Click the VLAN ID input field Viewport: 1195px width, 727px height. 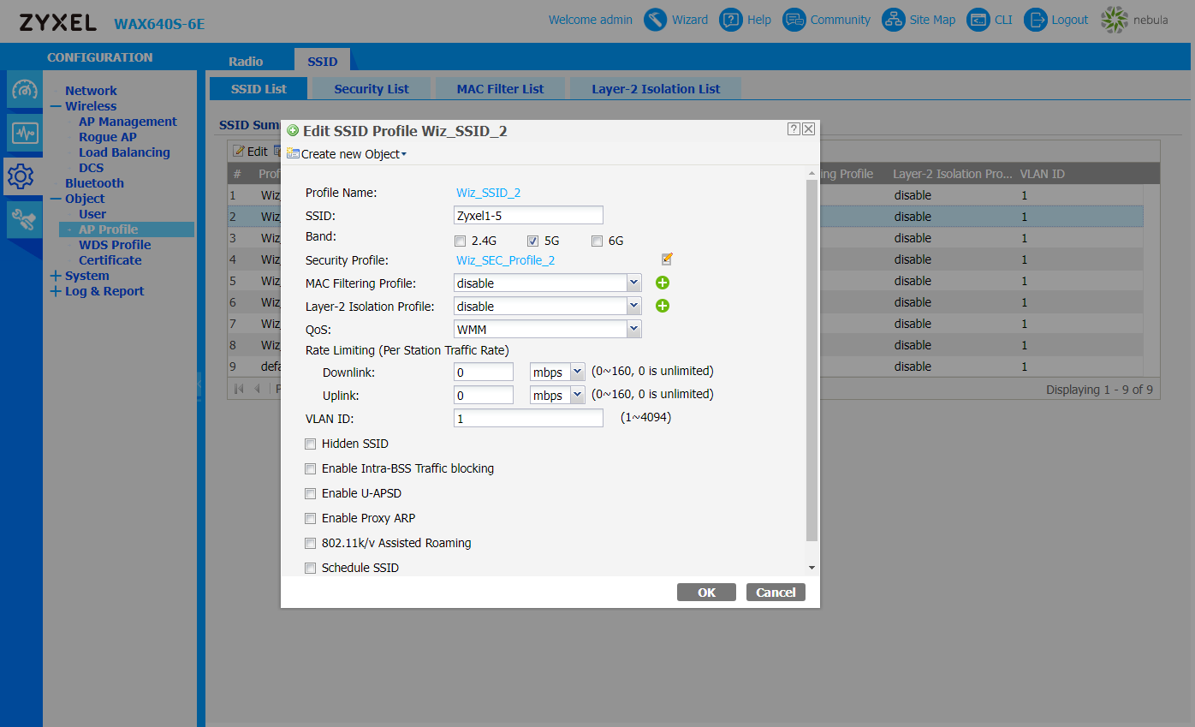528,418
